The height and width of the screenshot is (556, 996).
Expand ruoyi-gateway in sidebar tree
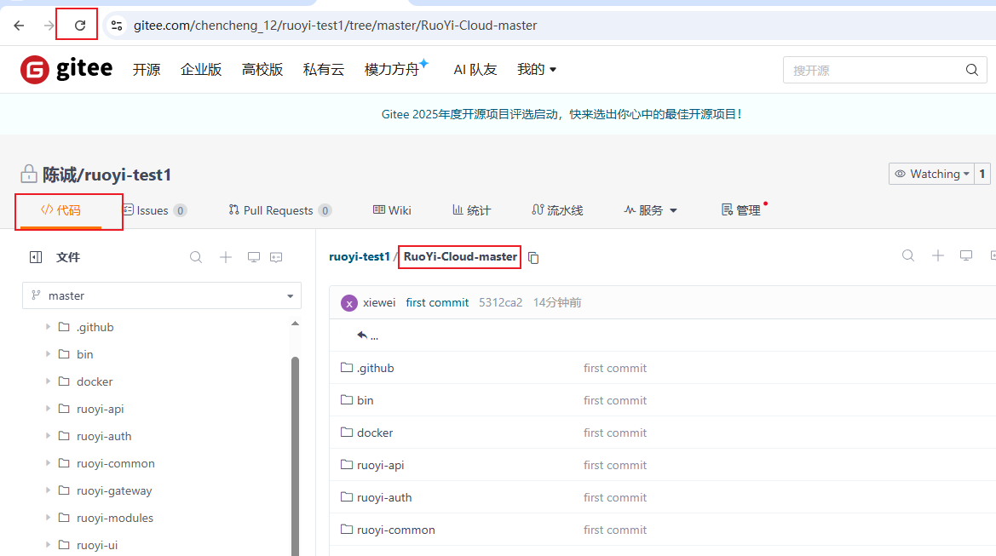(x=48, y=490)
